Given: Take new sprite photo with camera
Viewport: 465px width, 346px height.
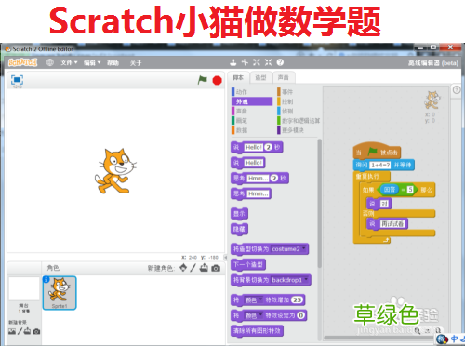Looking at the screenshot, I should (216, 268).
